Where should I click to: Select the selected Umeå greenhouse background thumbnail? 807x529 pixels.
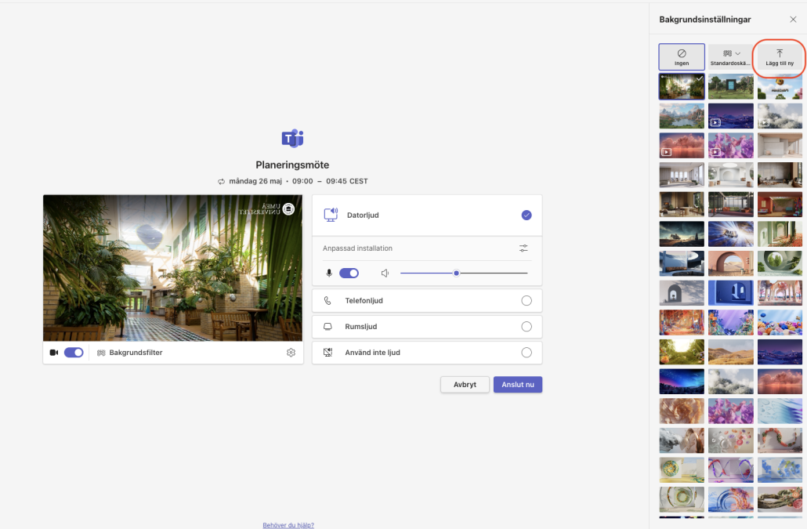pyautogui.click(x=682, y=86)
